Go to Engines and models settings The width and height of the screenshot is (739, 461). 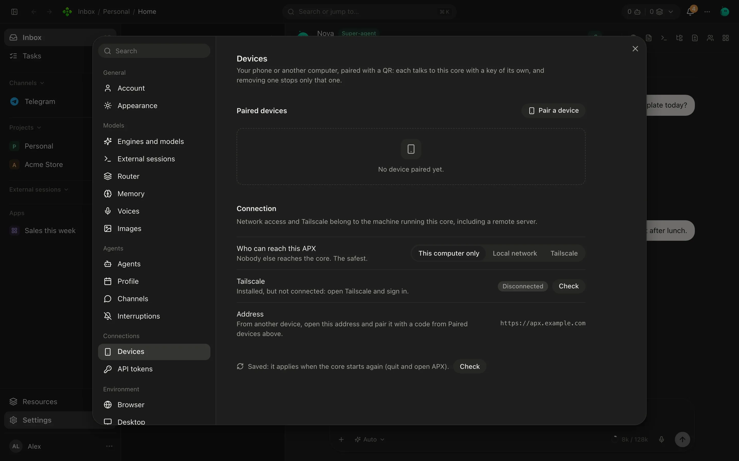click(x=154, y=141)
